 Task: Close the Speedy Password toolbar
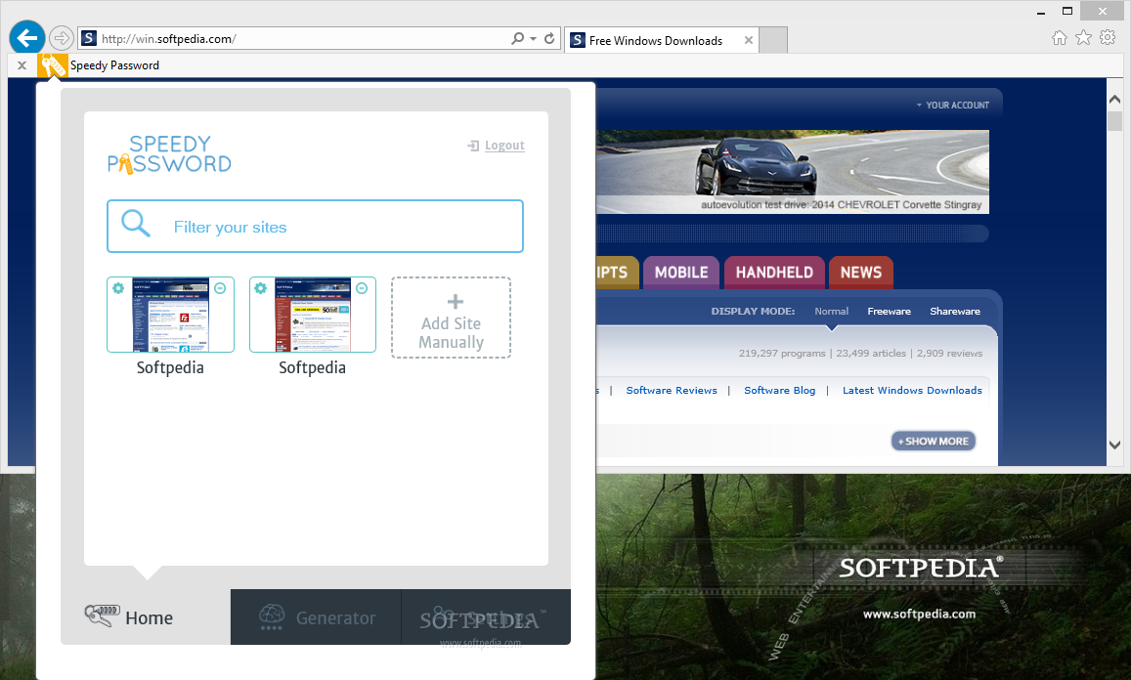pos(22,65)
